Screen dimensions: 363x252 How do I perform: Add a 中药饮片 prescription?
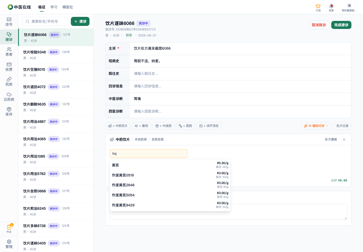click(118, 126)
